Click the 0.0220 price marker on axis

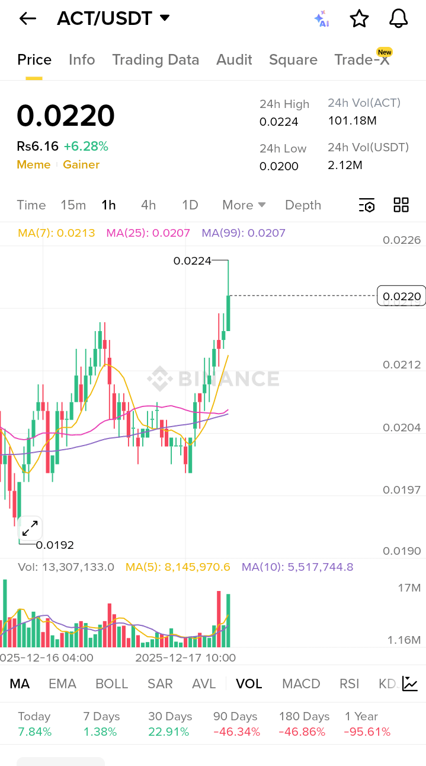tap(402, 296)
